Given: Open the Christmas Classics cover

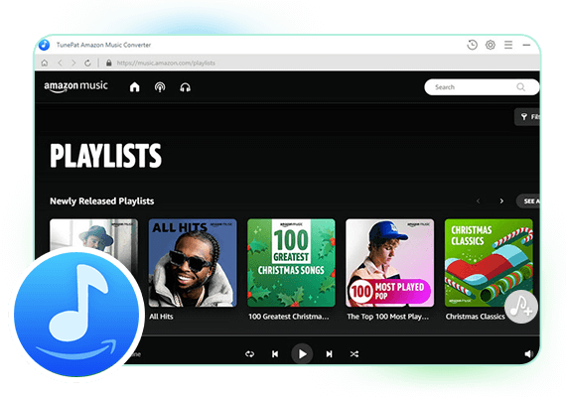Looking at the screenshot, I should (489, 263).
